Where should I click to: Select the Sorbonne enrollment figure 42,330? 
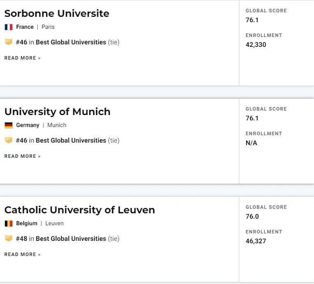point(256,45)
